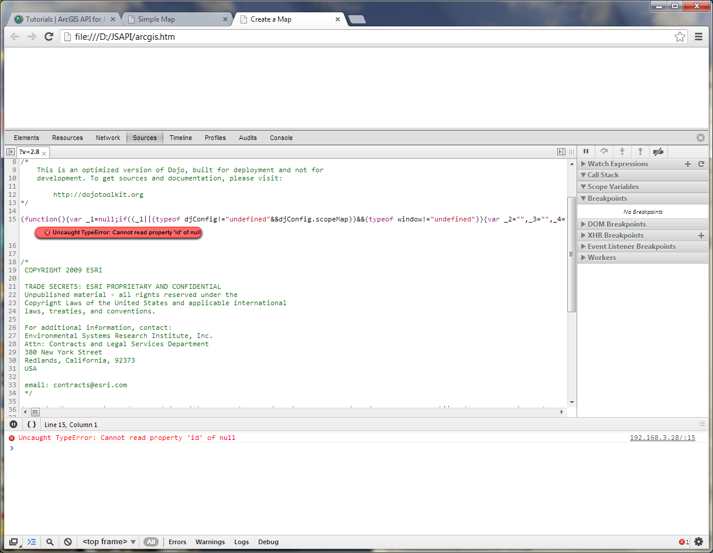
Task: Hide the console drawer
Action: point(32,542)
